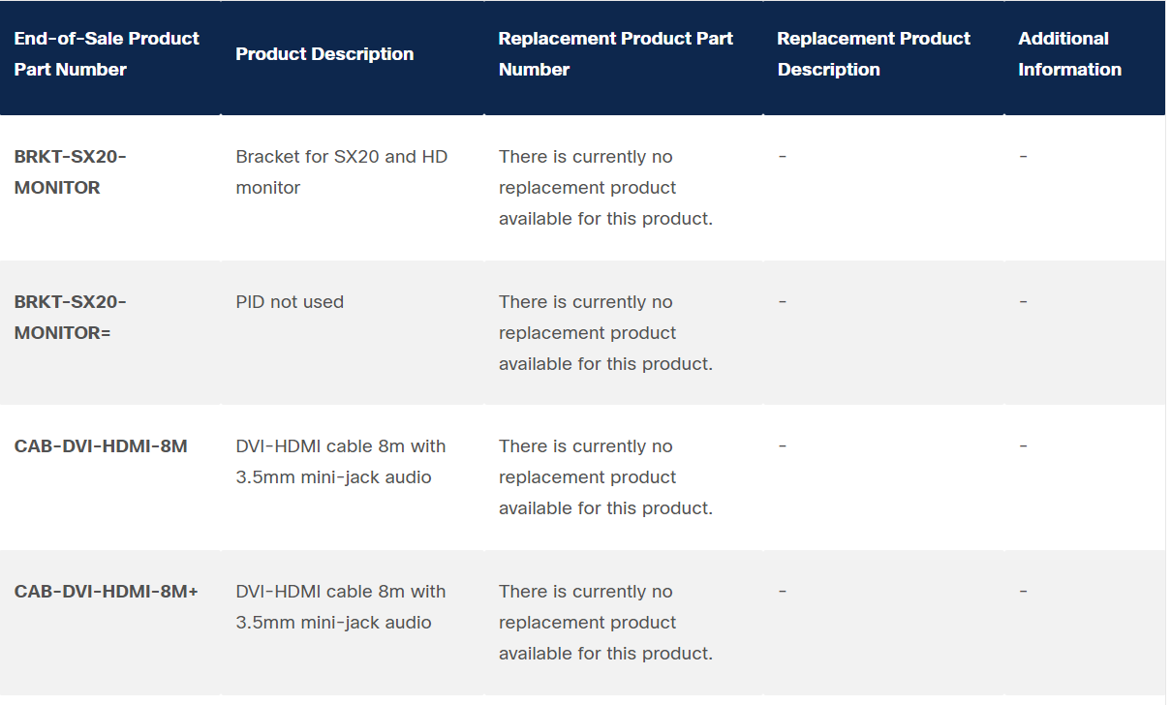Click the no-replacement text for CAB-DVI-HDMI-8M+
1171x705 pixels.
[x=605, y=623]
